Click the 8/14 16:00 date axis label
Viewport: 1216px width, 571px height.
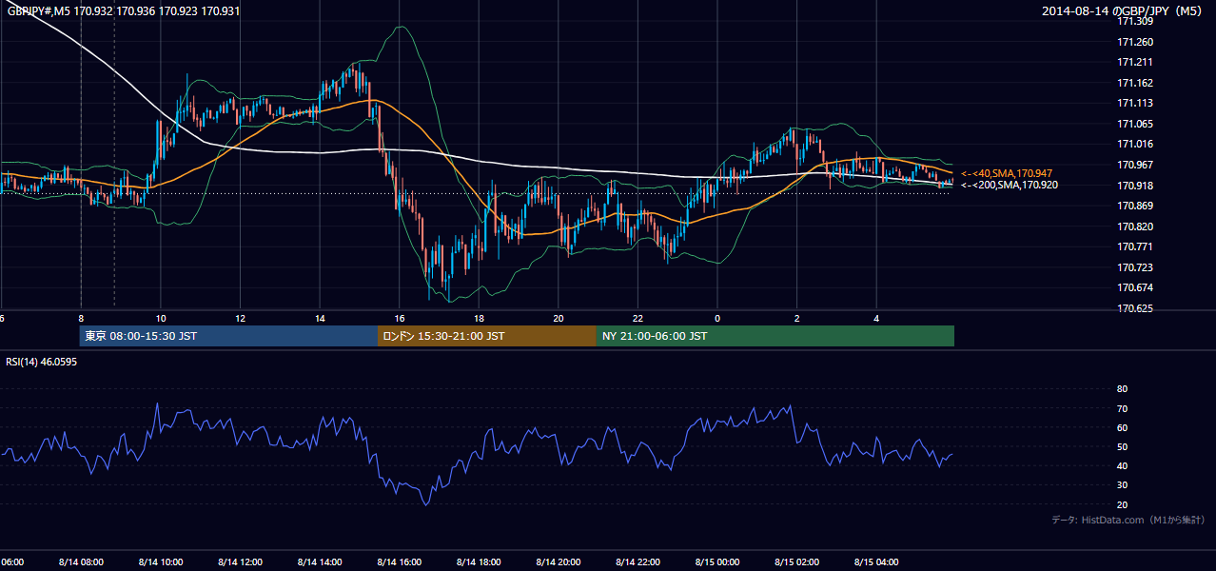400,561
